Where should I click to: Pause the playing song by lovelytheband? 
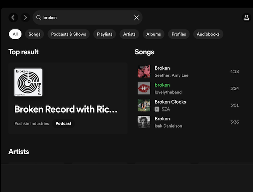pos(144,88)
